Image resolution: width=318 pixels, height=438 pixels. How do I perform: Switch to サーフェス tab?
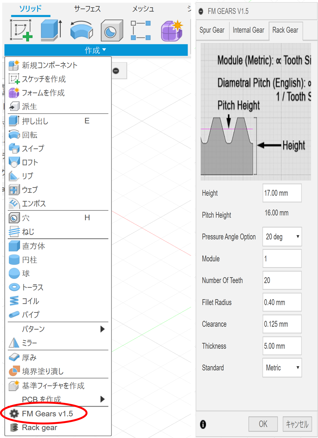point(87,9)
